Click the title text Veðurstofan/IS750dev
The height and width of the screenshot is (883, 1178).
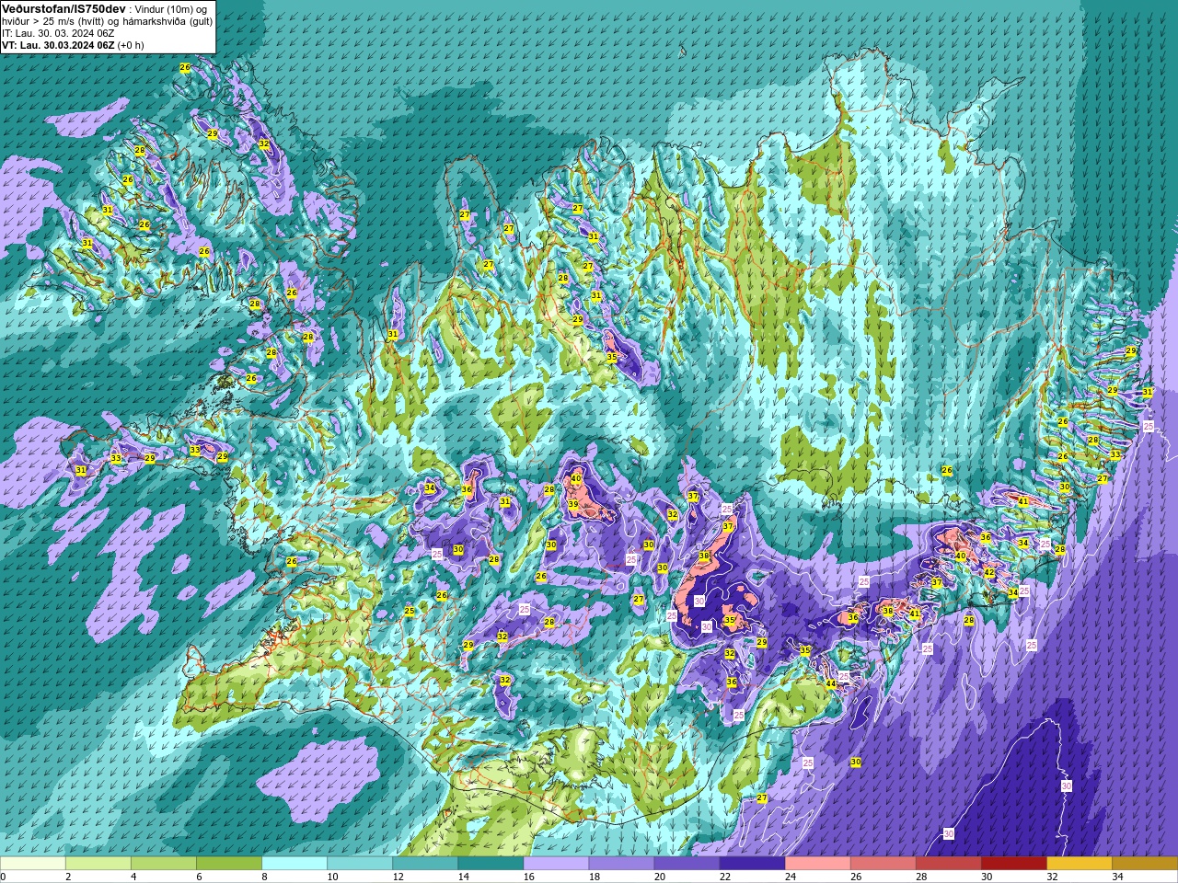coord(64,8)
